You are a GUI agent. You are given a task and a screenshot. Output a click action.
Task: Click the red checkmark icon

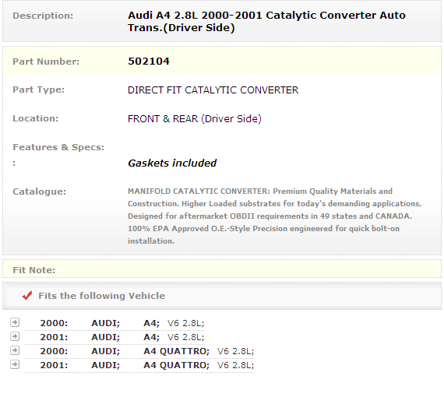[x=27, y=295]
